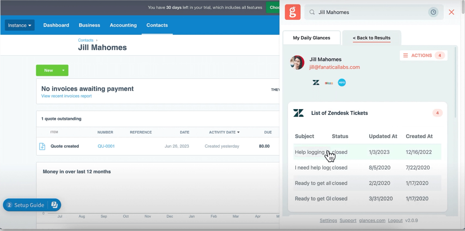The height and width of the screenshot is (231, 465).
Task: Click 12/16/2022 created date cell
Action: pyautogui.click(x=418, y=152)
